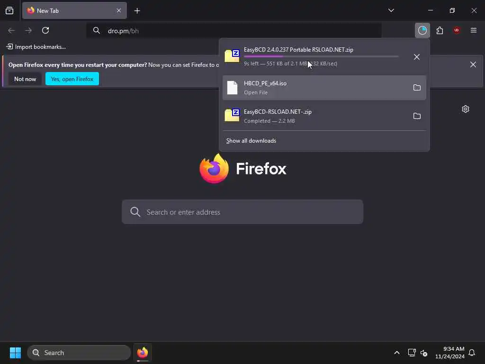Viewport: 485px width, 364px height.
Task: Show EasyBCD-RSLOAD.NET-.zip in folder
Action: (x=417, y=116)
